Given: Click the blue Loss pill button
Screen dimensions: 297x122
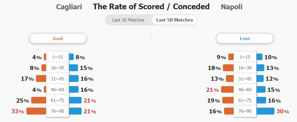Looking at the screenshot, I should coord(245,39).
